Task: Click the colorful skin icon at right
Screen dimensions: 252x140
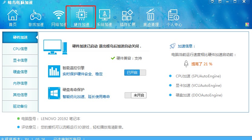Action: 247,24
